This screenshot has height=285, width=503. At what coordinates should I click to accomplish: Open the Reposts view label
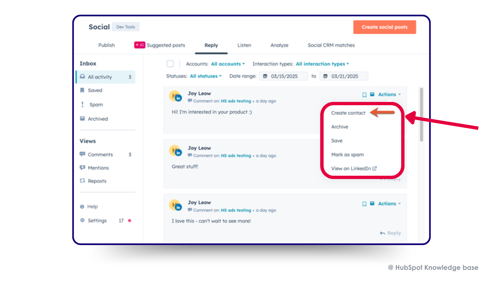(x=97, y=181)
